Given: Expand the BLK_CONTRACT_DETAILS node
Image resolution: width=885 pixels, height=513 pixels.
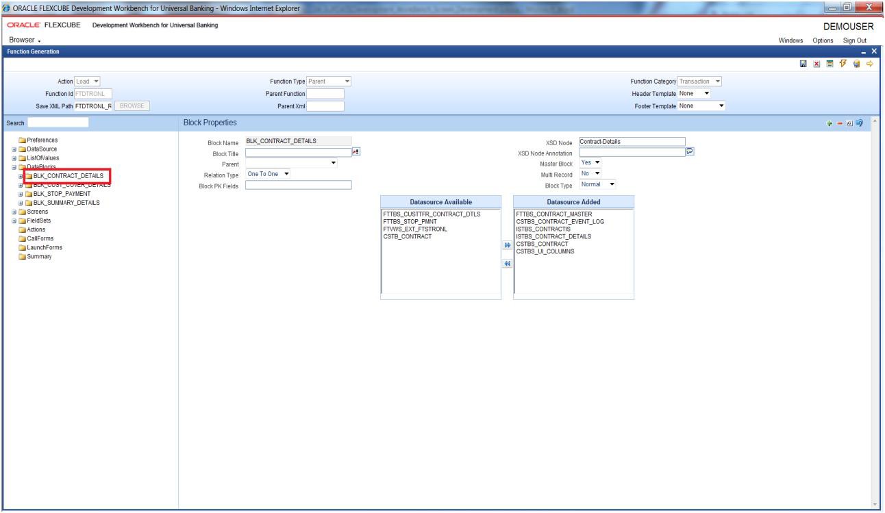Looking at the screenshot, I should click(22, 176).
